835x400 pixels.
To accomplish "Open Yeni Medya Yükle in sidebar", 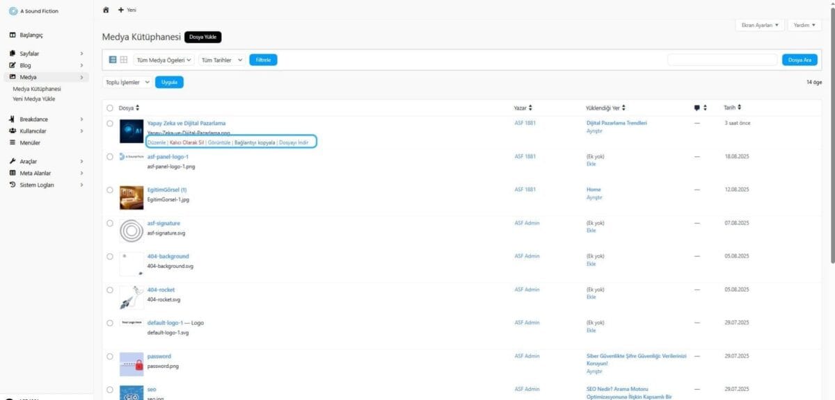I will 34,99.
